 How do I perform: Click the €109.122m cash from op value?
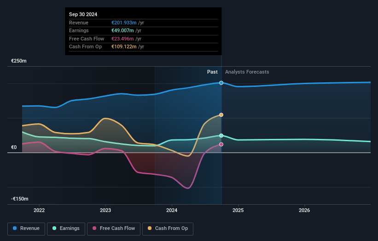coord(124,47)
